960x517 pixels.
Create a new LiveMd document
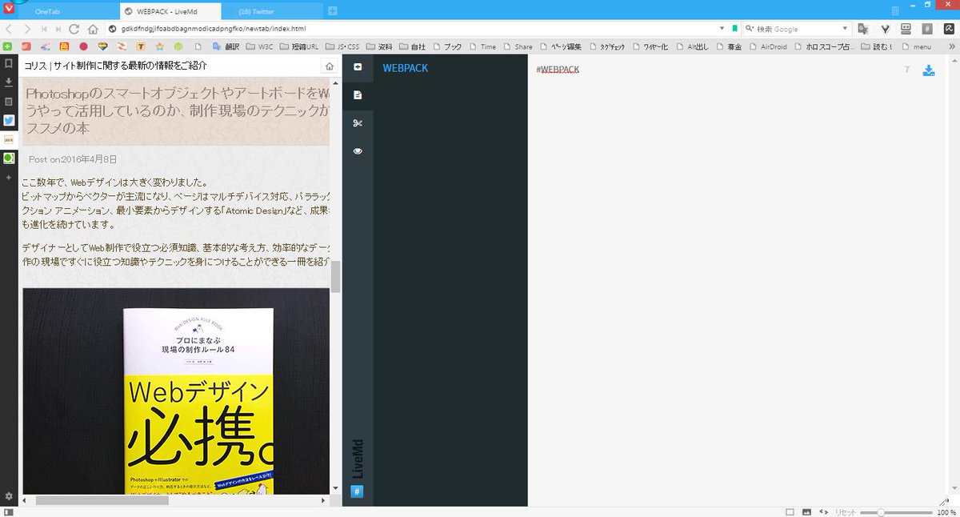358,67
